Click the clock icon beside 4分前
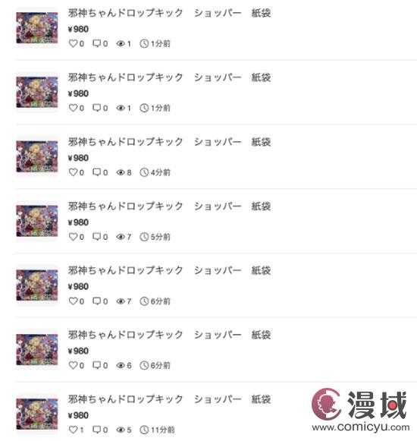Image resolution: width=417 pixels, height=441 pixels. click(144, 172)
